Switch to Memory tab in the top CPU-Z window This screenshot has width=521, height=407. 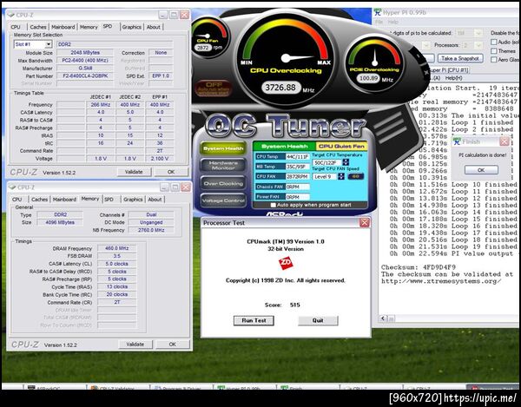(89, 27)
